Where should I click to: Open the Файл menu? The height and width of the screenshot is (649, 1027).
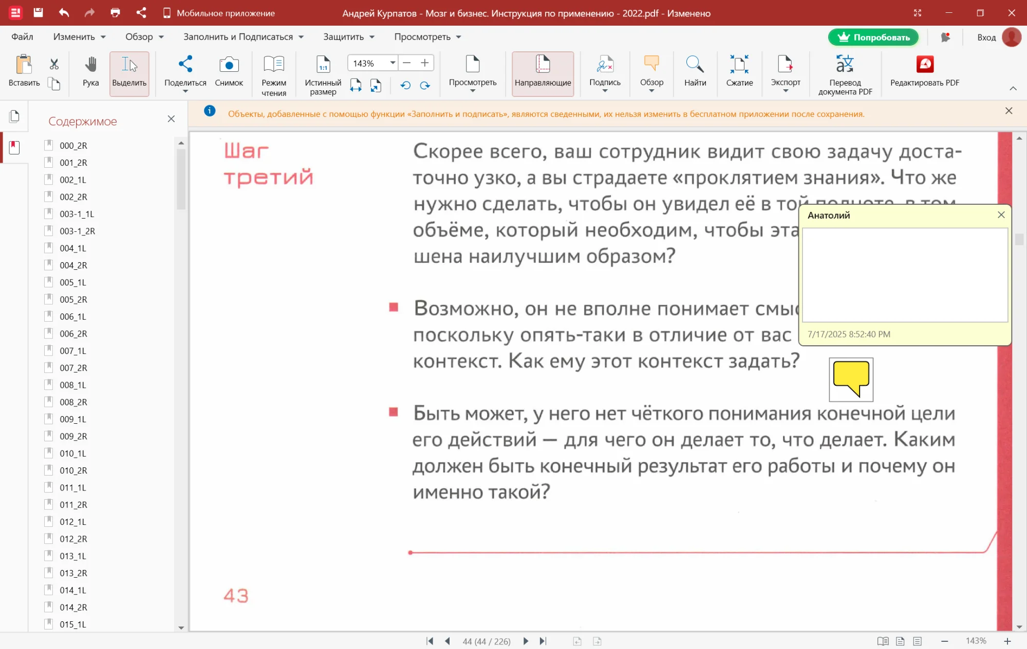[x=22, y=37]
